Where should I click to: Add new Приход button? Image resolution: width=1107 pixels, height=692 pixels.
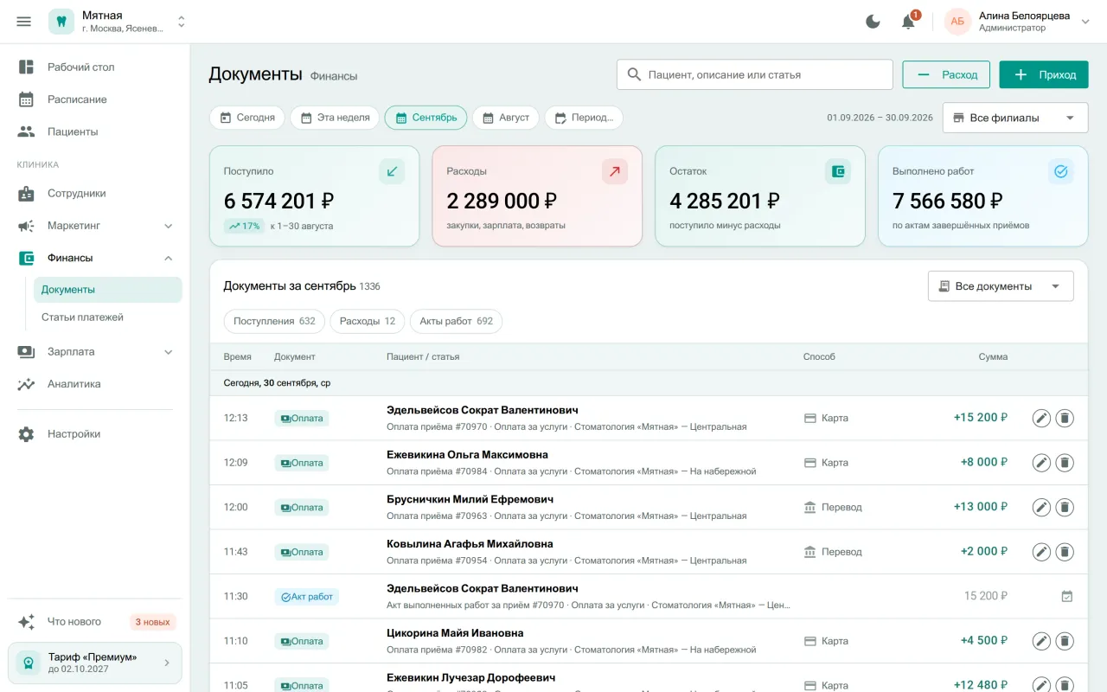[x=1044, y=74]
